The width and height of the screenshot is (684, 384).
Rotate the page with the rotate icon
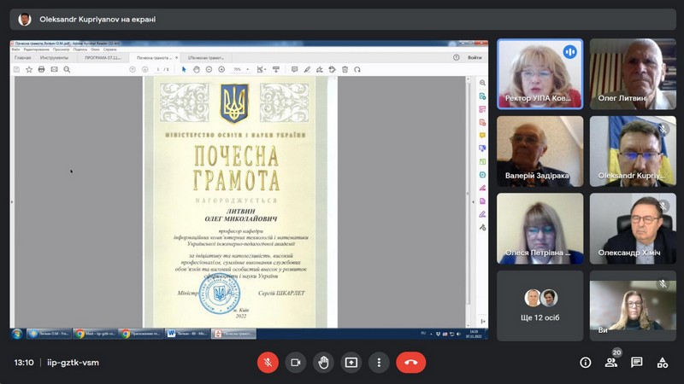click(x=357, y=69)
